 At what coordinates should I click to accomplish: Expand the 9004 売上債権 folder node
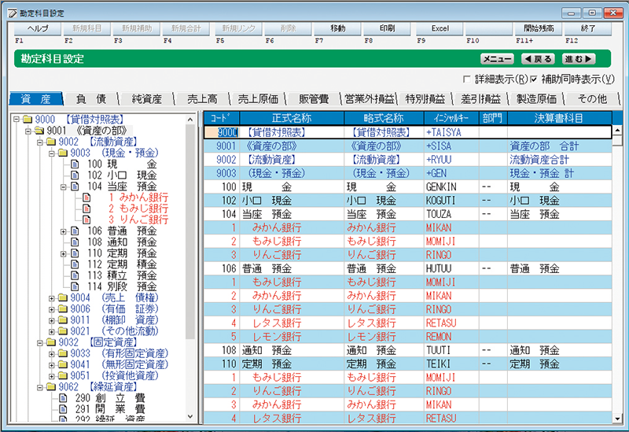[52, 298]
